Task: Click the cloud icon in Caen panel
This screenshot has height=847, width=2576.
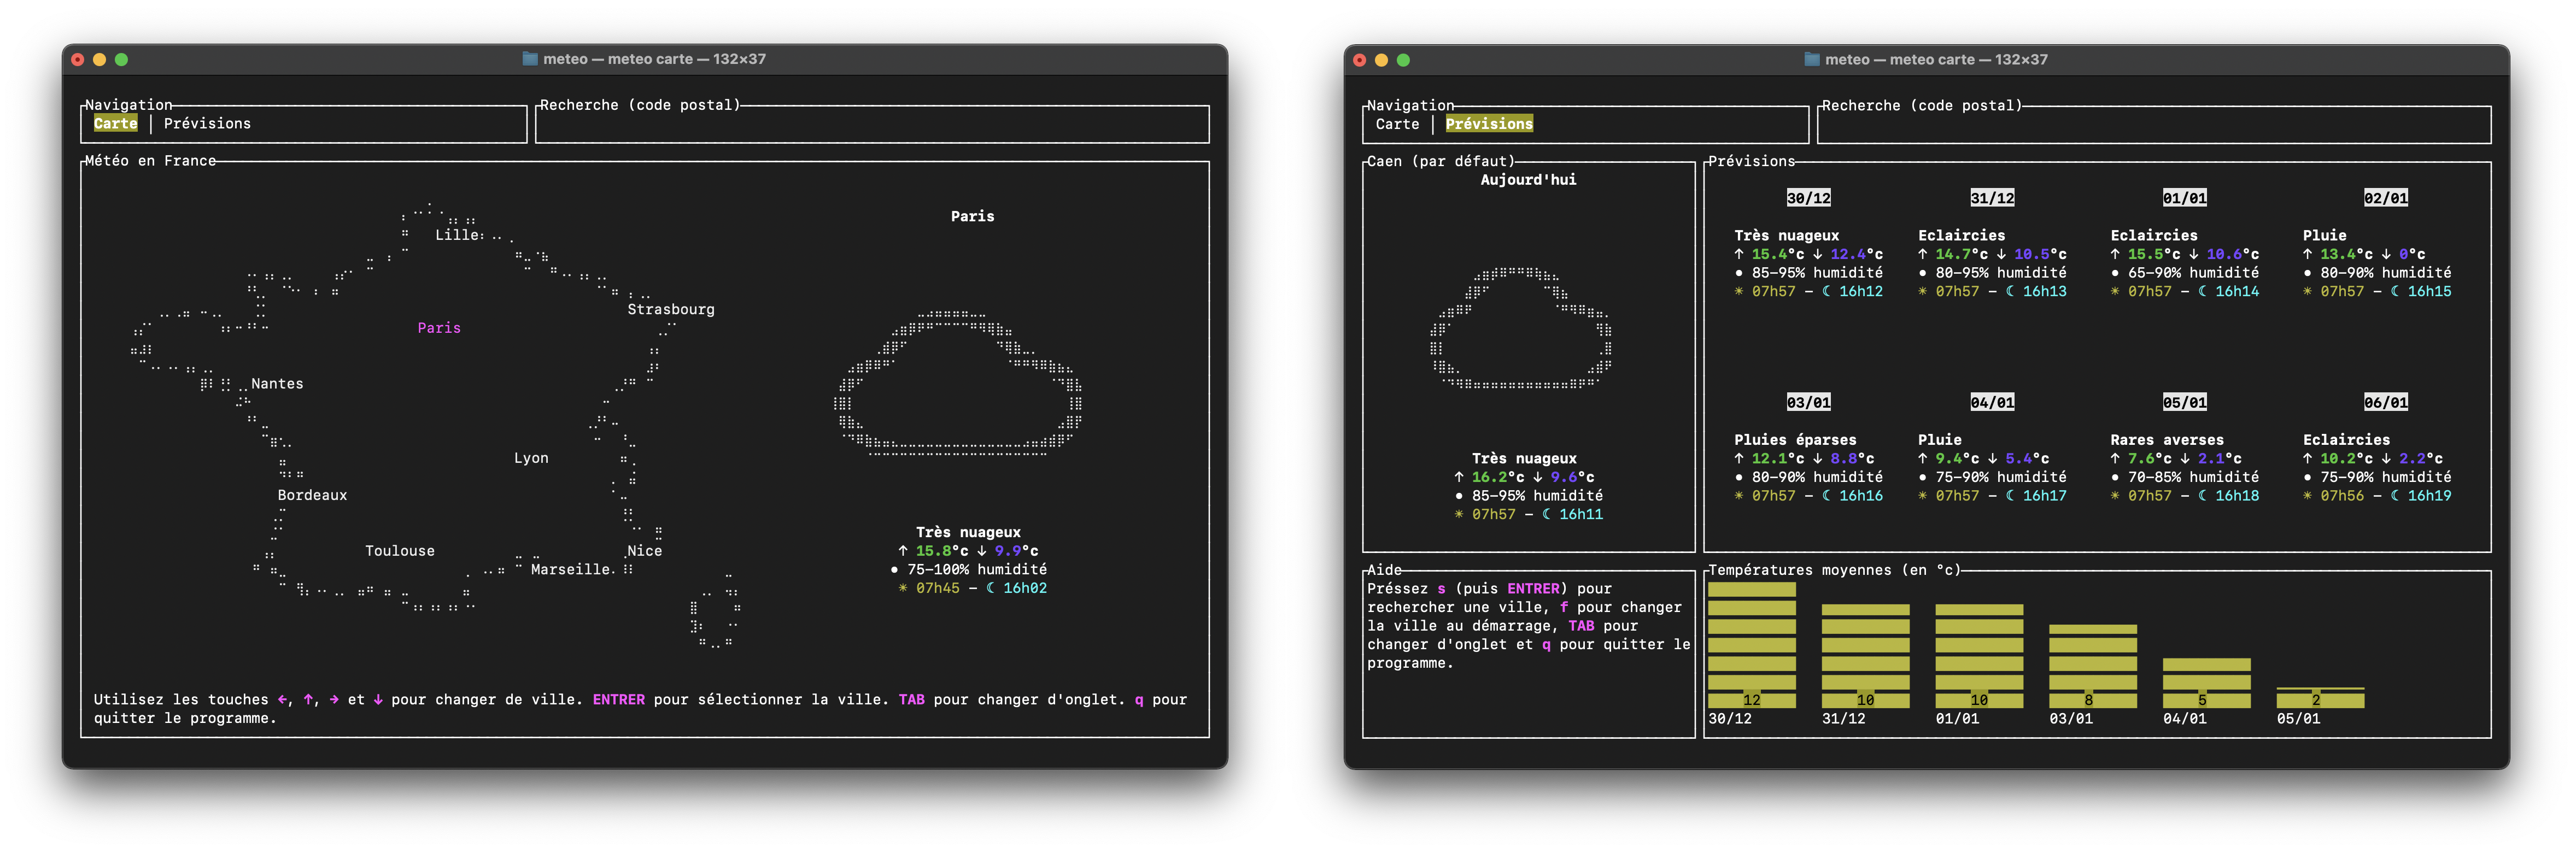Action: coord(1520,328)
